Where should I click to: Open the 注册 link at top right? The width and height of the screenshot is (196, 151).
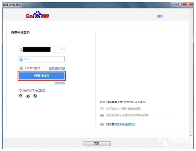coord(160,16)
